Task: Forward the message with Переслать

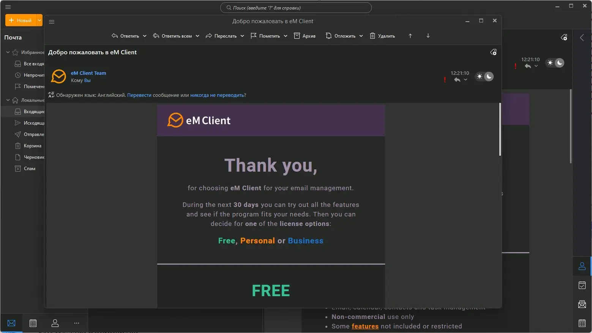Action: coord(221,36)
